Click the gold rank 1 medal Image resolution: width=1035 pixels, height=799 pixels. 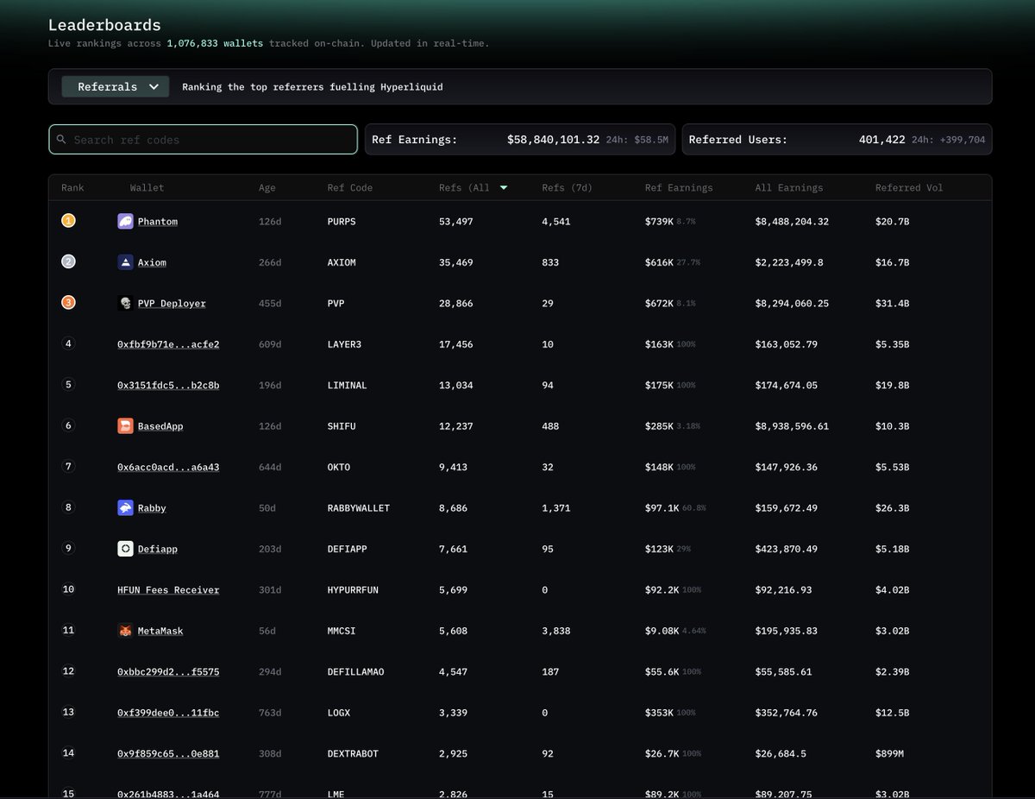(68, 221)
